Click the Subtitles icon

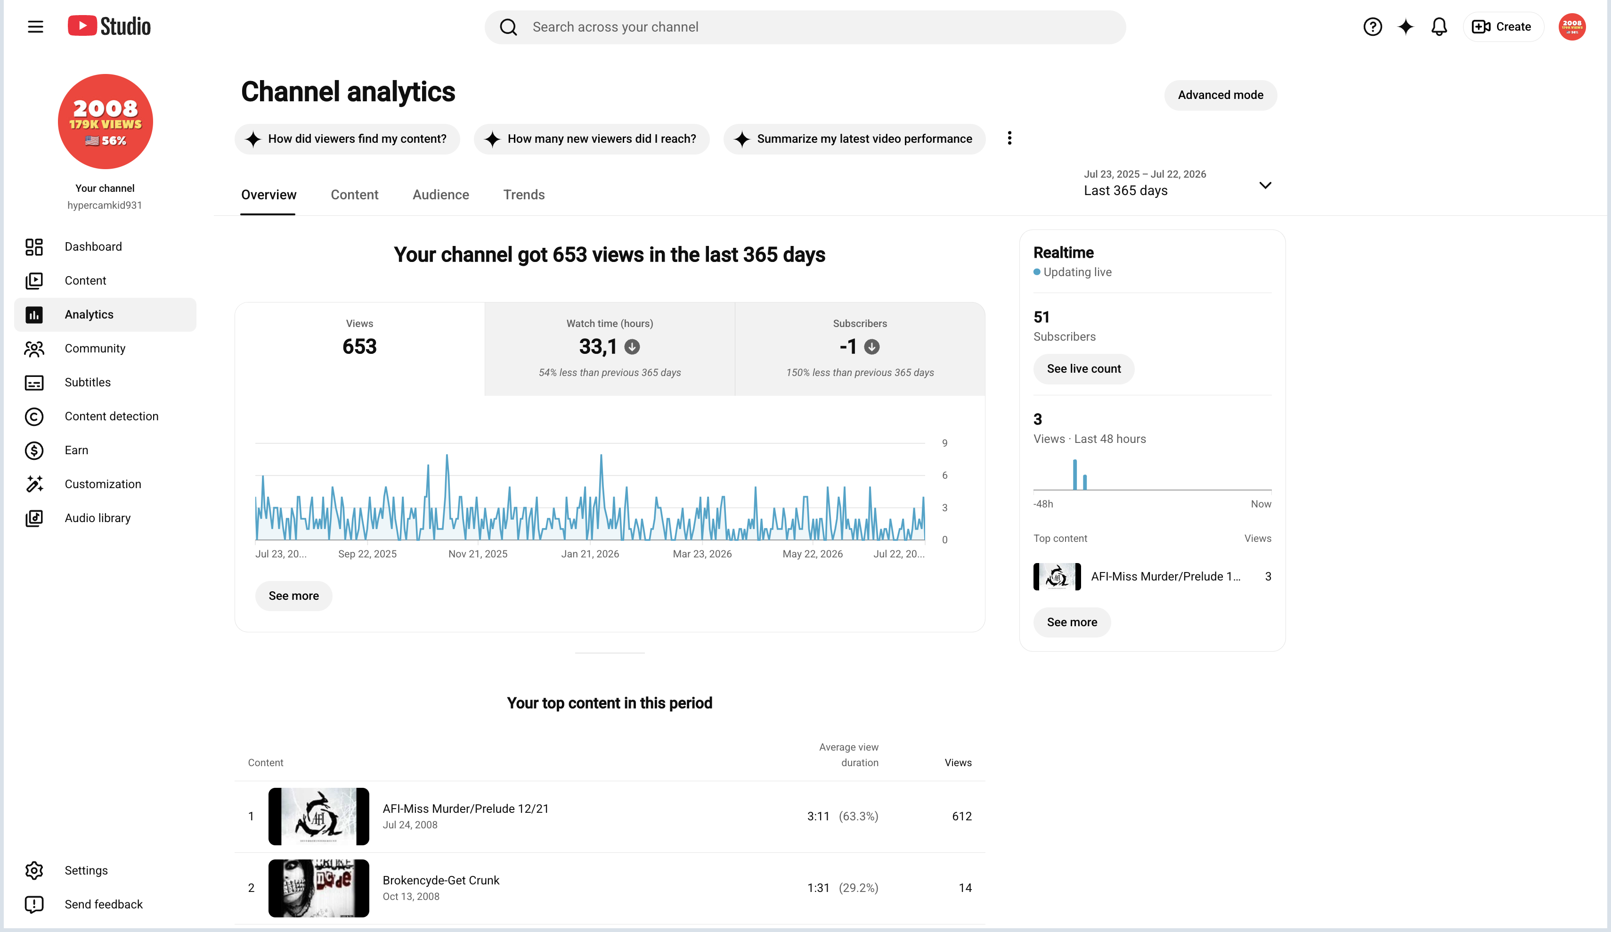[34, 383]
